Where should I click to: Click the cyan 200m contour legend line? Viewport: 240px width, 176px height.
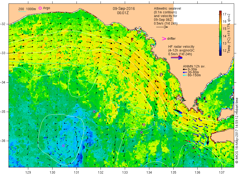[22, 11]
